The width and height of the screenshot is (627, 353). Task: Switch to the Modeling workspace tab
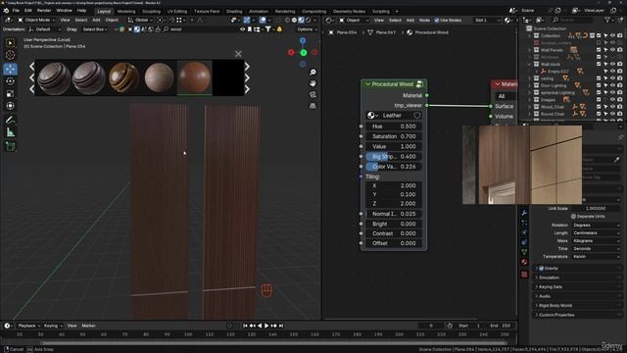point(126,11)
